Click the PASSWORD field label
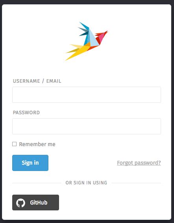174x223 pixels. pyautogui.click(x=26, y=113)
